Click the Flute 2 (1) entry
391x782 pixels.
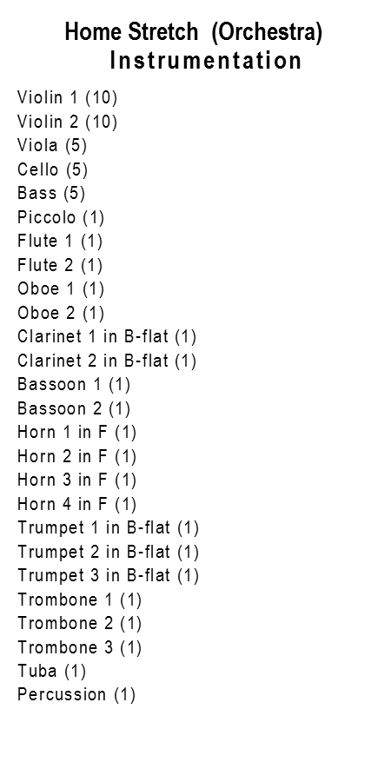coord(60,265)
